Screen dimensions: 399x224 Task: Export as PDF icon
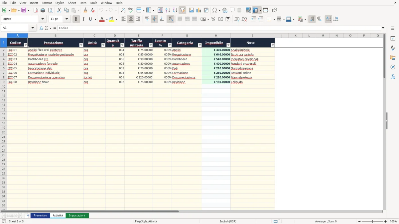36,10
